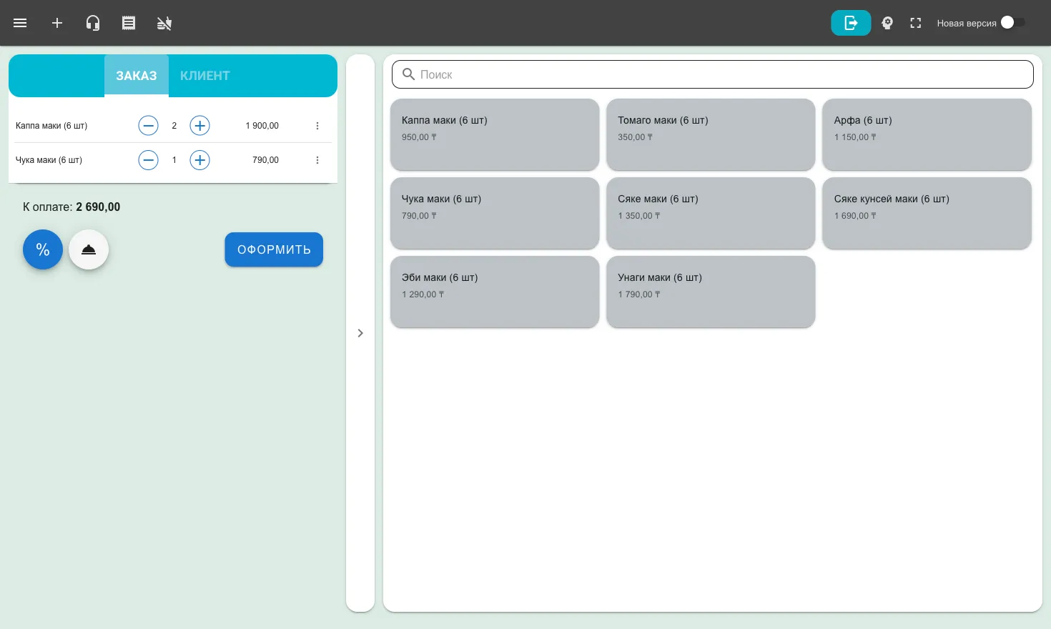Image resolution: width=1051 pixels, height=629 pixels.
Task: Click the 790,00 order line total
Action: [x=265, y=160]
